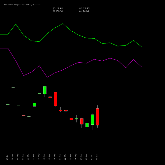Viewport: 165px width, 165px height.
Task: Click the close value C: 12.85
Action: coord(58,9)
